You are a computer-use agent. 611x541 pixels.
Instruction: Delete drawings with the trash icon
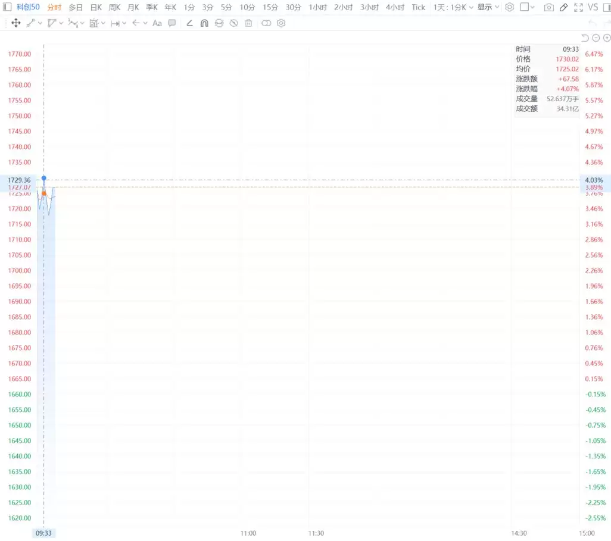pyautogui.click(x=248, y=23)
